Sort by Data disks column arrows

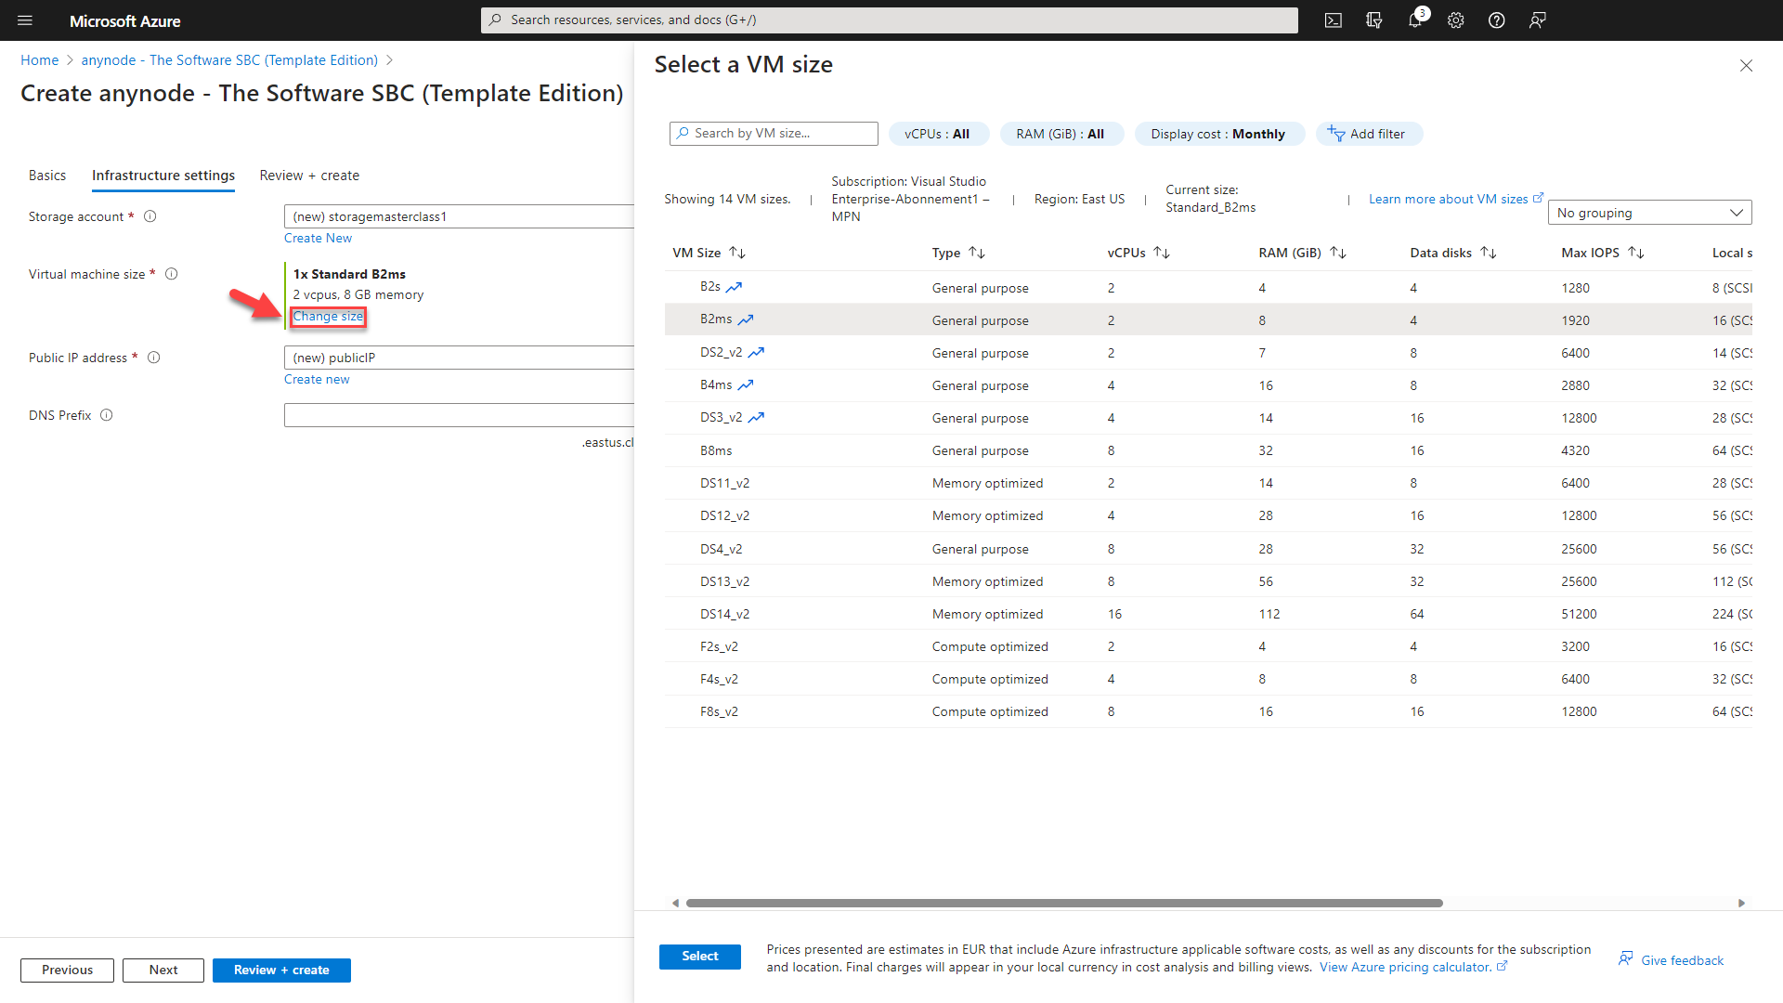point(1489,253)
